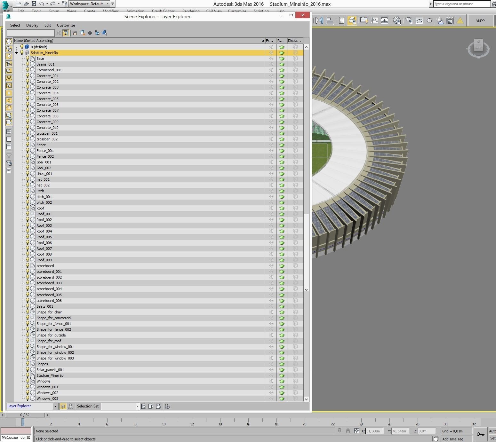Click the Mirror tool icon in main toolbar
Viewport: 496px width, 442px height.
tap(319, 20)
